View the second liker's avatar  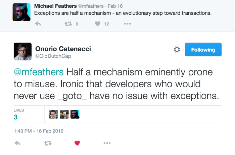point(64,114)
